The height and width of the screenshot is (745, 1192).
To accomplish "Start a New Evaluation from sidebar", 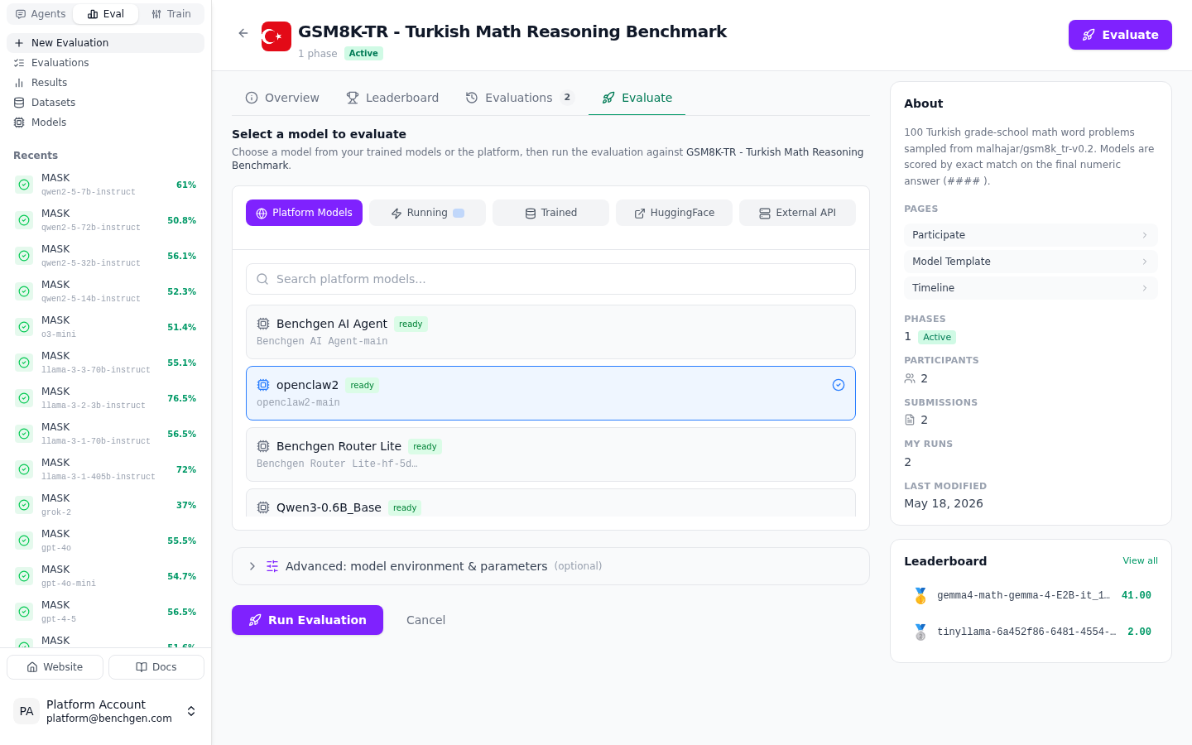I will 105,43.
